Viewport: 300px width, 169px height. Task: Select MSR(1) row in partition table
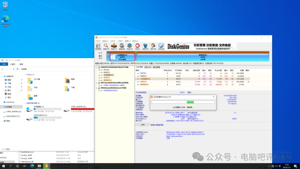tap(192, 76)
